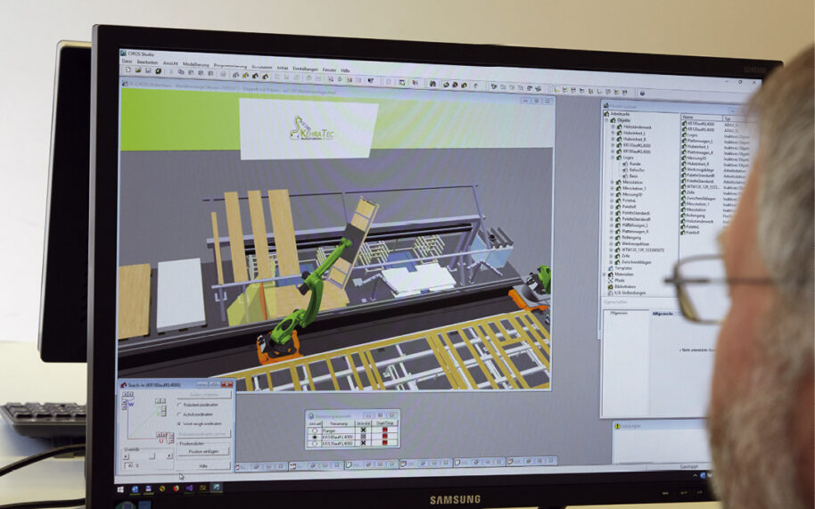Viewport: 815px width, 509px height.
Task: Open the Modellierung menu
Action: pyautogui.click(x=195, y=64)
